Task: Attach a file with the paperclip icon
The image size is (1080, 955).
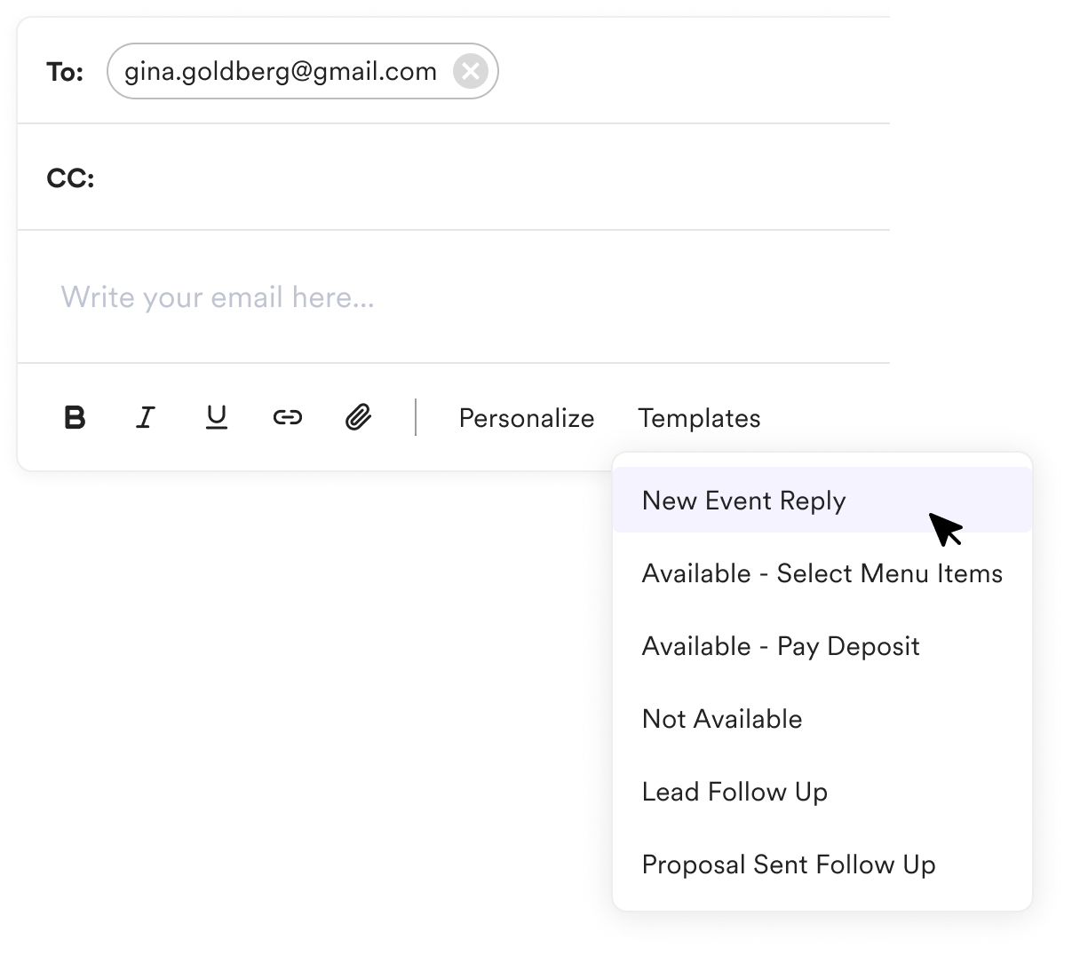Action: point(358,417)
